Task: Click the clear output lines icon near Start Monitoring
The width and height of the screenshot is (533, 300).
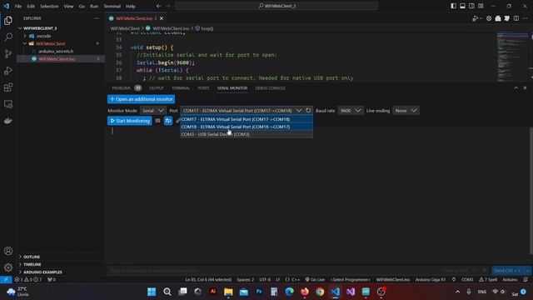Action: coord(157,121)
